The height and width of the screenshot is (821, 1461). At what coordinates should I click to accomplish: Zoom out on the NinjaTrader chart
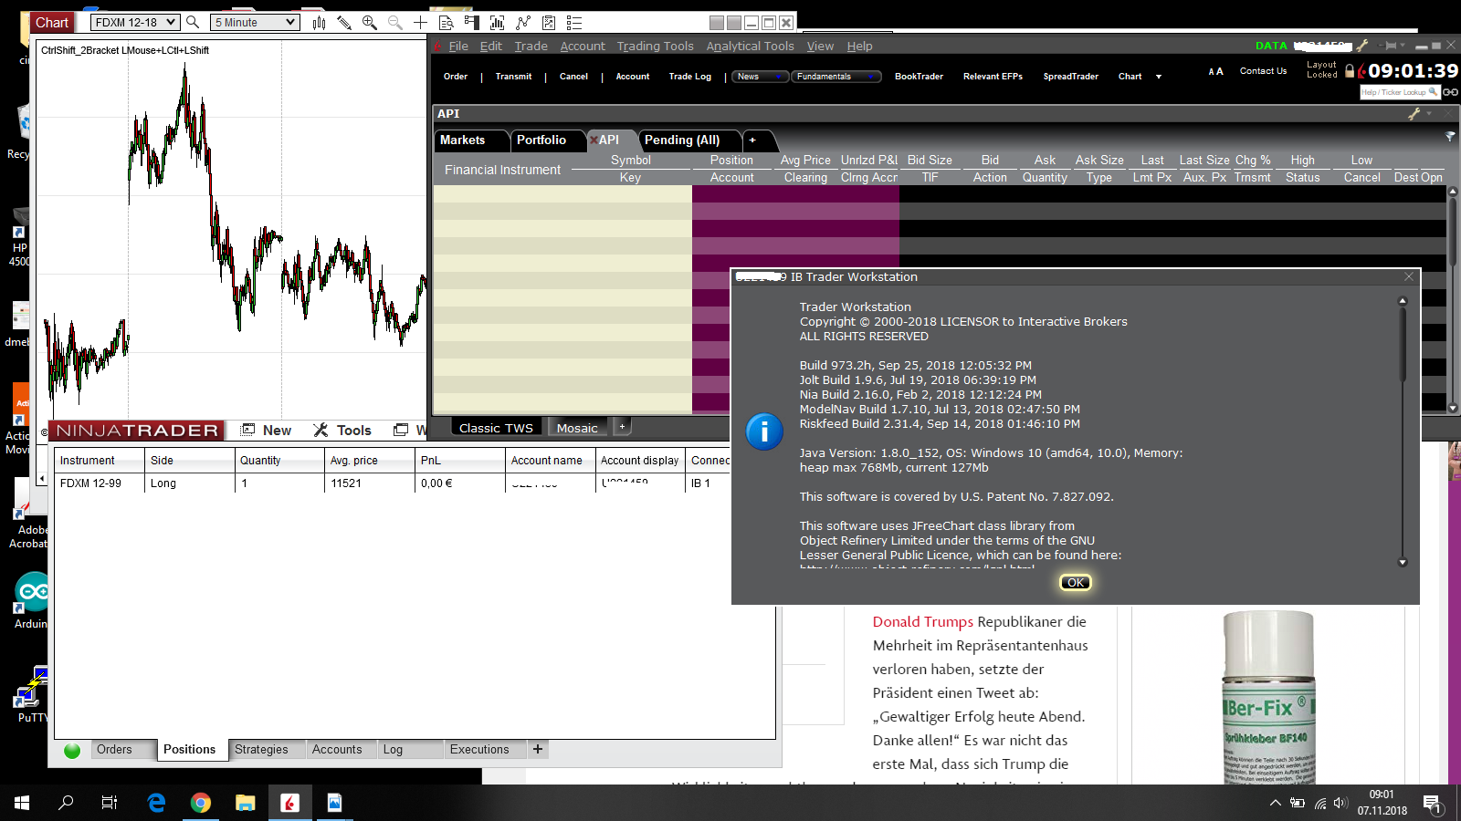(395, 23)
